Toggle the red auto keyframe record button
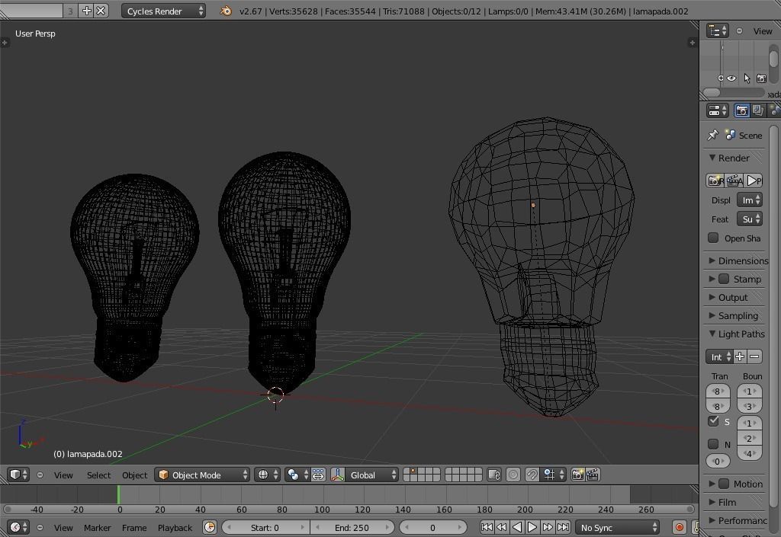This screenshot has width=781, height=537. click(x=679, y=527)
